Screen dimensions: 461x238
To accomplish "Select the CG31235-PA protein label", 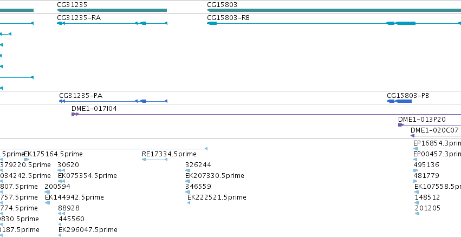I will coord(81,96).
